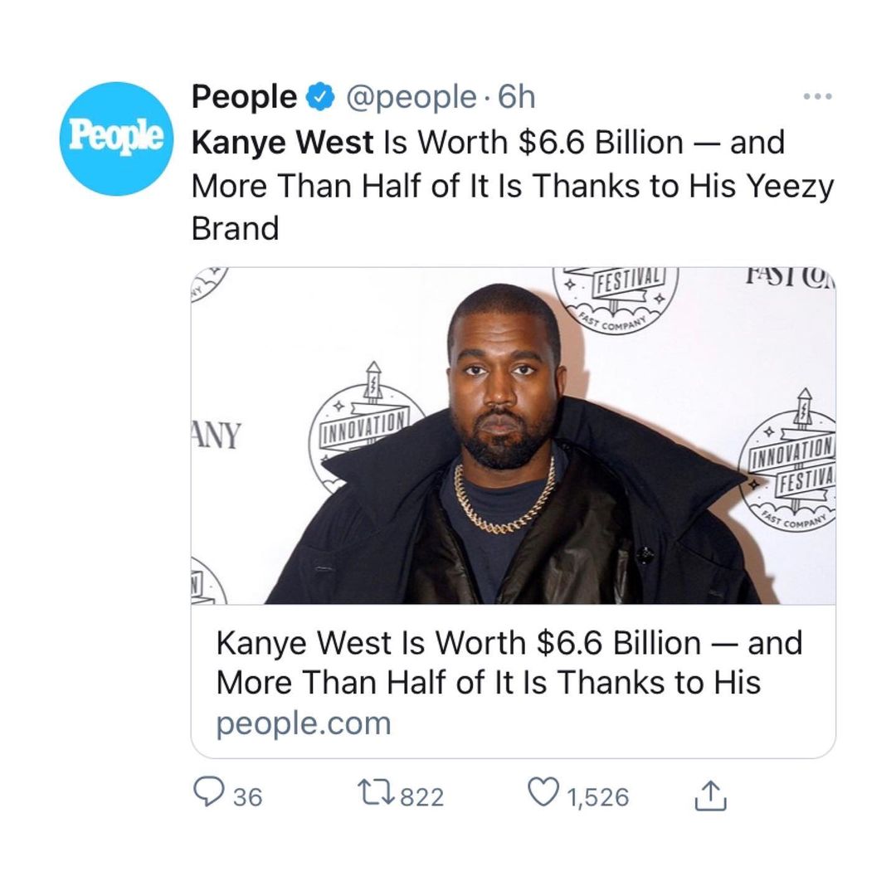The width and height of the screenshot is (896, 896).
Task: Tap the share arrow icon
Action: 710,796
